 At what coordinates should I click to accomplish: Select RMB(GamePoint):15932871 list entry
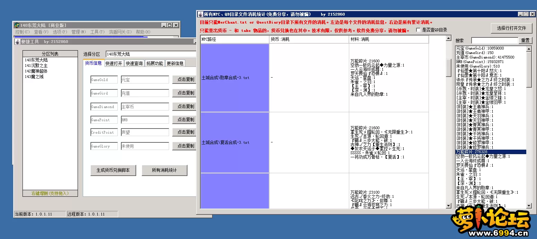coord(491,62)
